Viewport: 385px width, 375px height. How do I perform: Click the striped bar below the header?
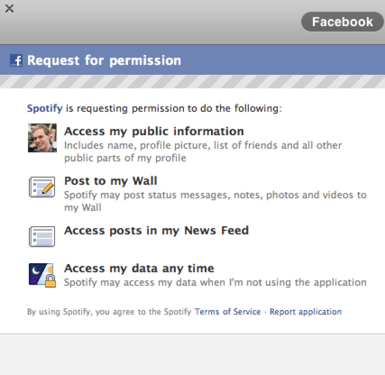[192, 82]
